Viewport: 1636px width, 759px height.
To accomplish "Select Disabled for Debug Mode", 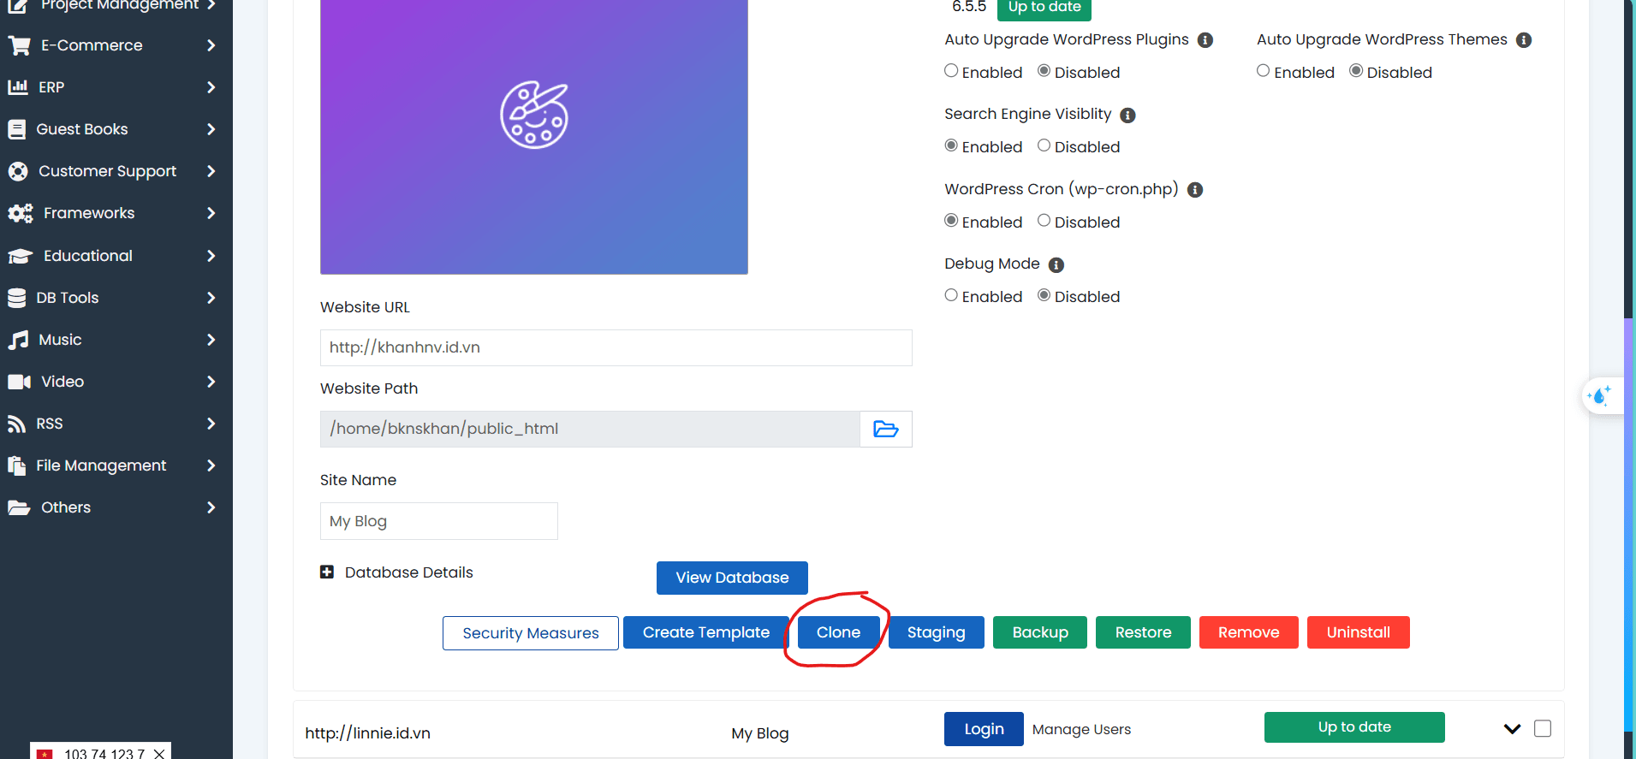I will [1044, 295].
